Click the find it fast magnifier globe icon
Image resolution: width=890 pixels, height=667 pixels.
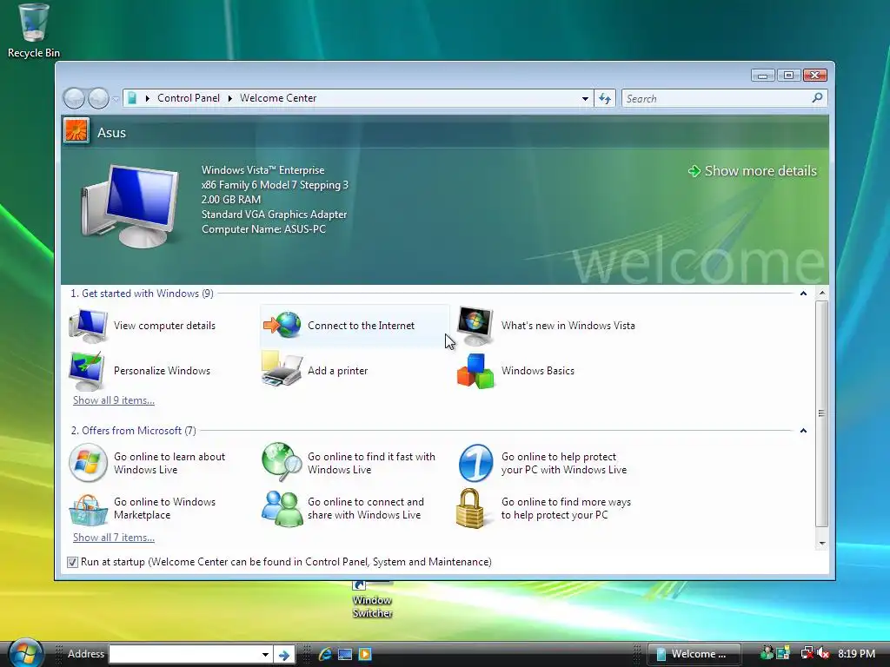[x=282, y=462]
